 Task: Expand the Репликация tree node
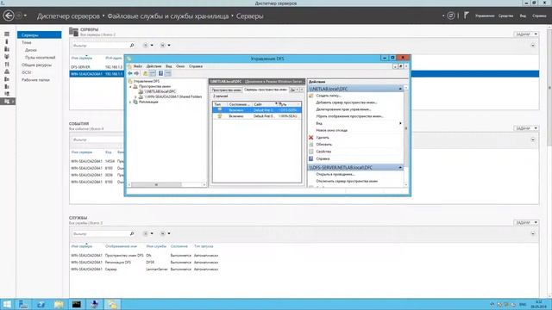[130, 102]
